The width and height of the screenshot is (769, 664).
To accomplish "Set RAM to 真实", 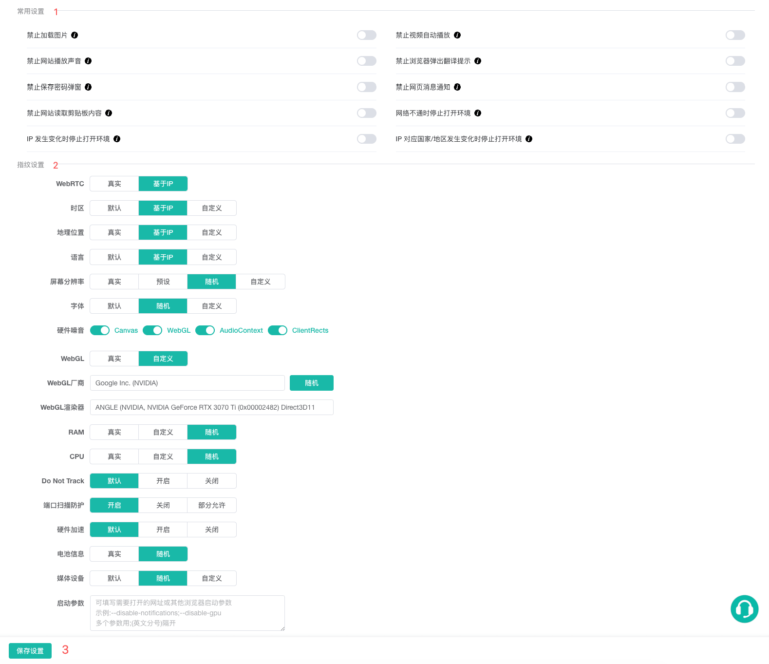I will point(114,432).
